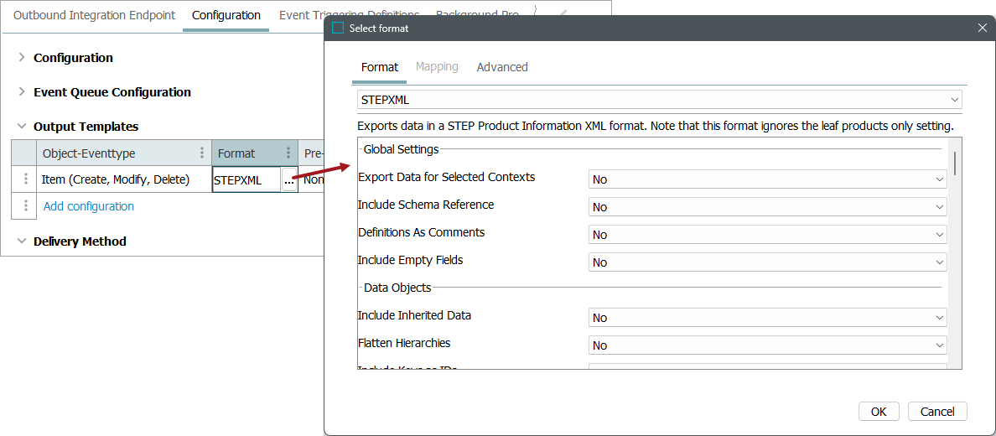Open Format column options menu
The image size is (996, 436).
coord(288,153)
